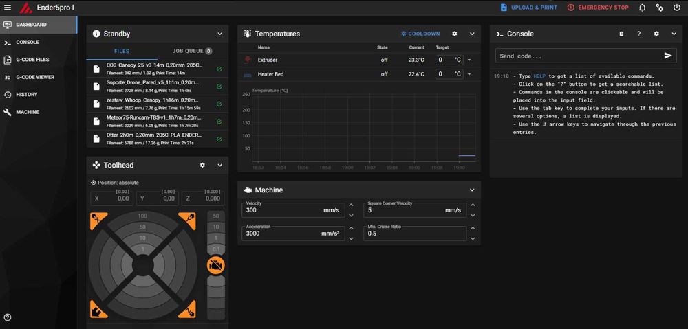Open Toolhead panel settings gear
The width and height of the screenshot is (688, 329).
click(x=202, y=165)
